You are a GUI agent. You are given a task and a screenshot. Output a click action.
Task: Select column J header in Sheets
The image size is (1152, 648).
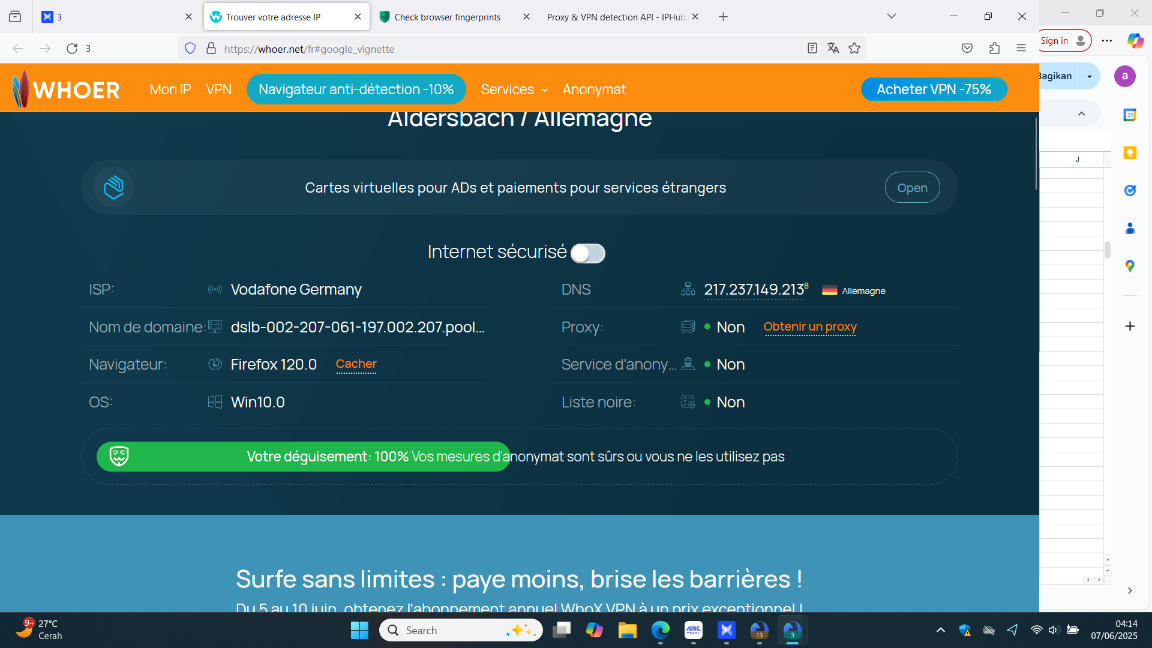click(x=1078, y=160)
